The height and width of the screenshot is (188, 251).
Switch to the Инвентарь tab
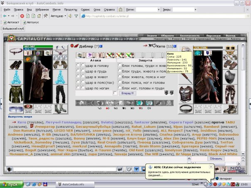(x=161, y=39)
